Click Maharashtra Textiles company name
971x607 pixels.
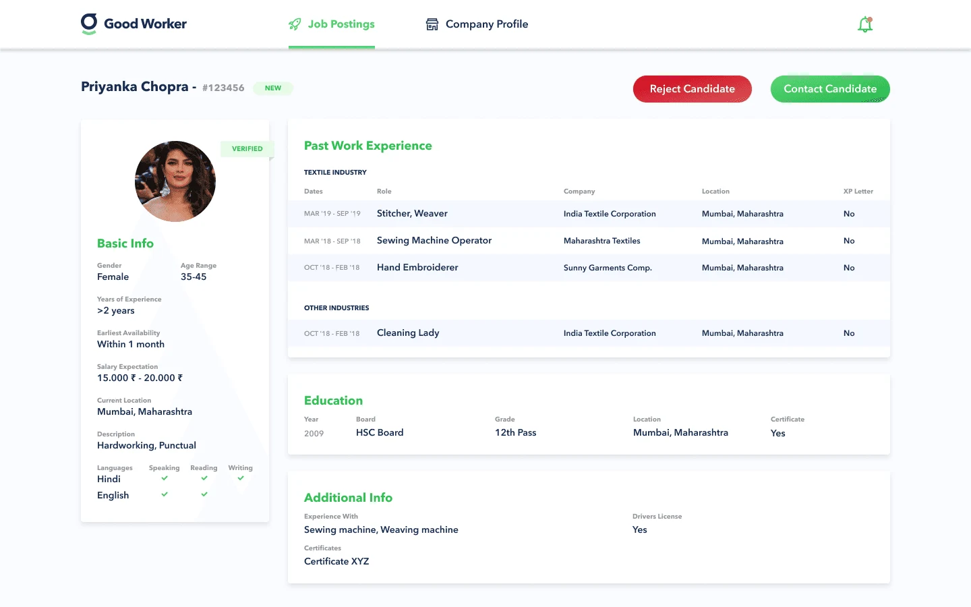tap(602, 241)
